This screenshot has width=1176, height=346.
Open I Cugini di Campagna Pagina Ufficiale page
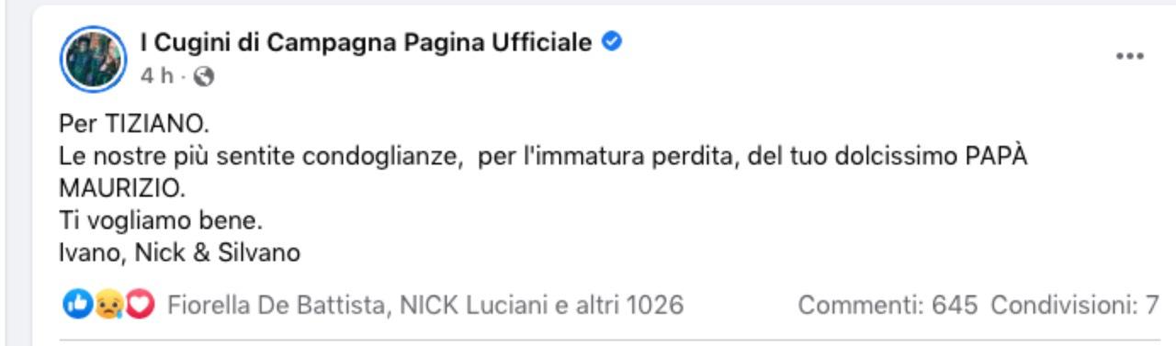[x=367, y=42]
